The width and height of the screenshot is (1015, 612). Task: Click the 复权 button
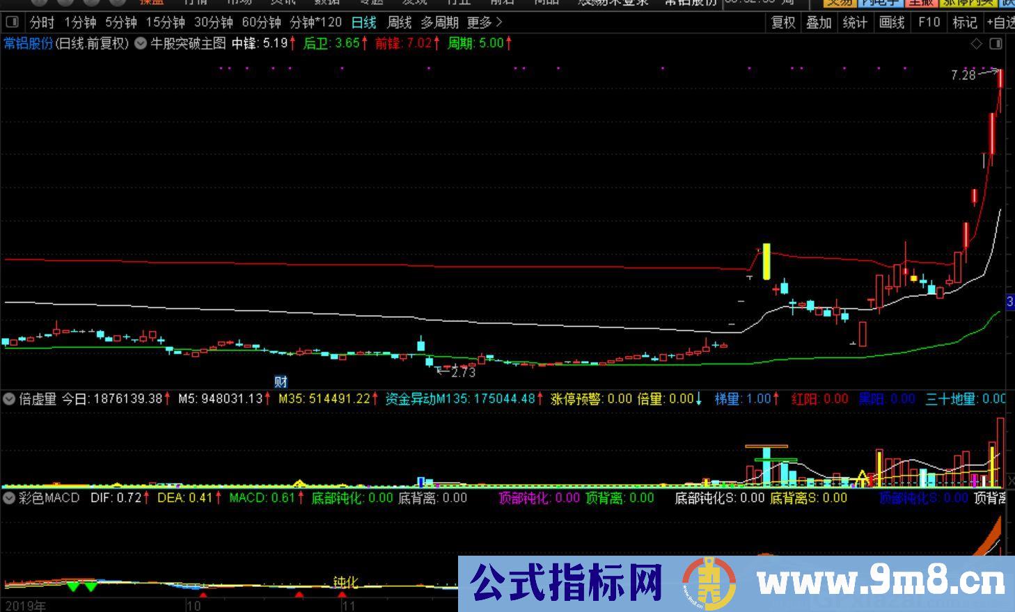(x=783, y=23)
